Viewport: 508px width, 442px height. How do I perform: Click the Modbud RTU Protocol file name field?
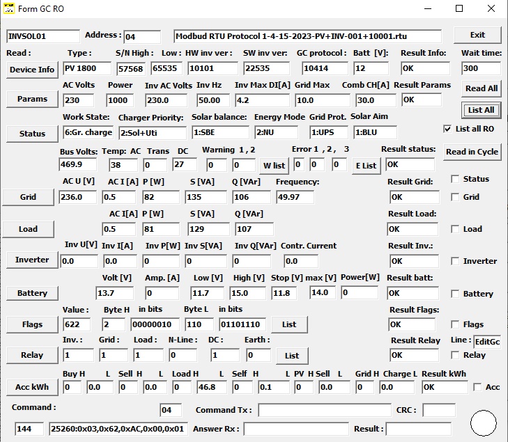point(307,36)
